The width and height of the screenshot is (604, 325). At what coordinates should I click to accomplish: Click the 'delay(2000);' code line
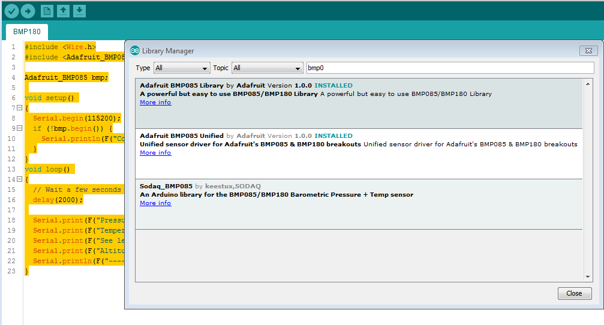point(58,200)
